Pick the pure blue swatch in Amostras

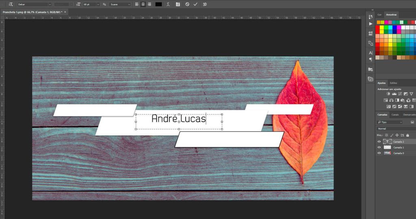(x=394, y=28)
